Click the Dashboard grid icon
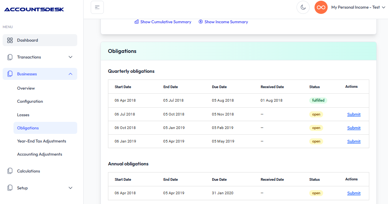 point(10,40)
